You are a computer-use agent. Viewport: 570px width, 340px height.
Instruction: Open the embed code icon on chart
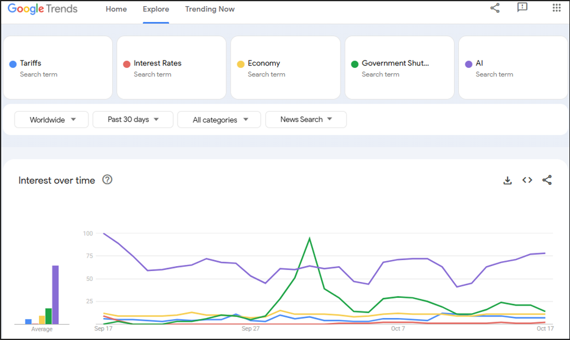(x=527, y=180)
